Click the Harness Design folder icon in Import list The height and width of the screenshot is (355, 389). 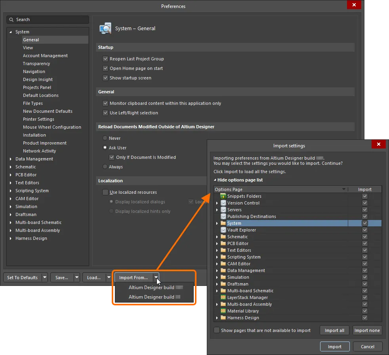(223, 317)
